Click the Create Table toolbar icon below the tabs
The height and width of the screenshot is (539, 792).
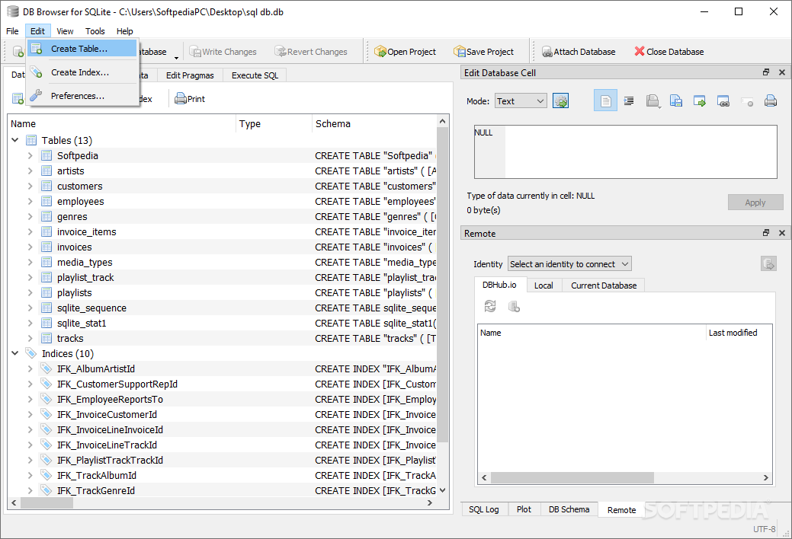[x=18, y=99]
